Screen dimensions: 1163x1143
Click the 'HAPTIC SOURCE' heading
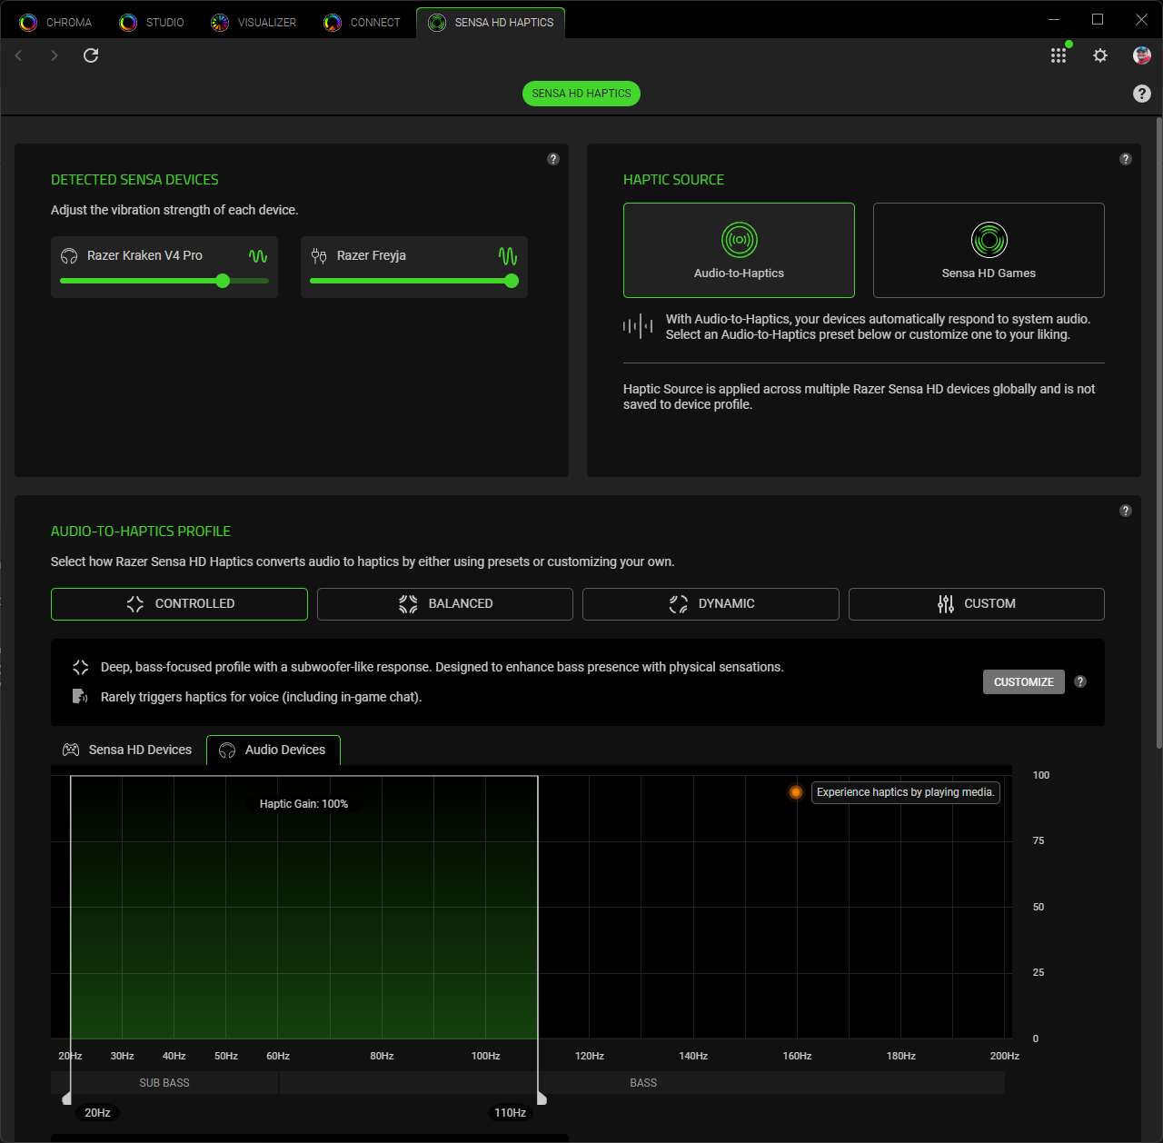click(x=673, y=180)
